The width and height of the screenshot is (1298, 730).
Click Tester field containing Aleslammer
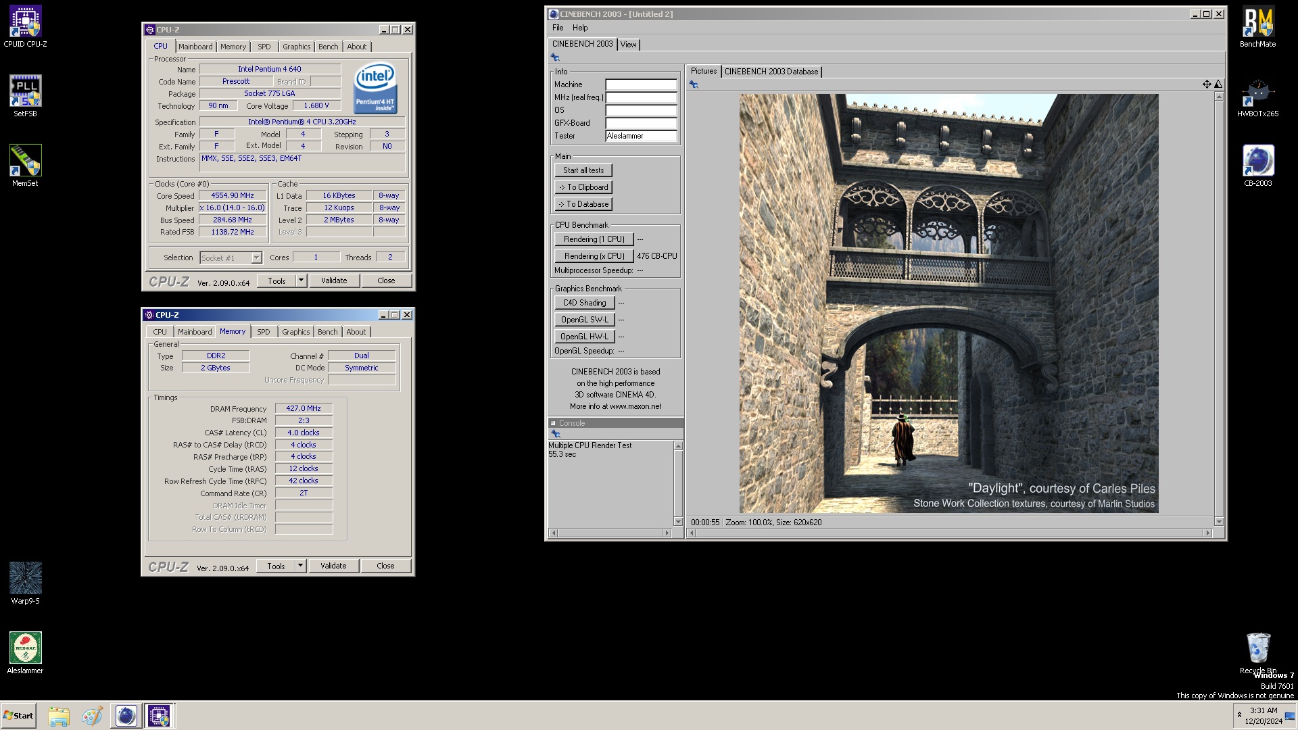coord(641,137)
